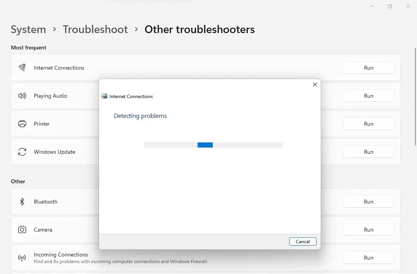
Task: Select the Bluetooth row label
Action: [x=46, y=202]
